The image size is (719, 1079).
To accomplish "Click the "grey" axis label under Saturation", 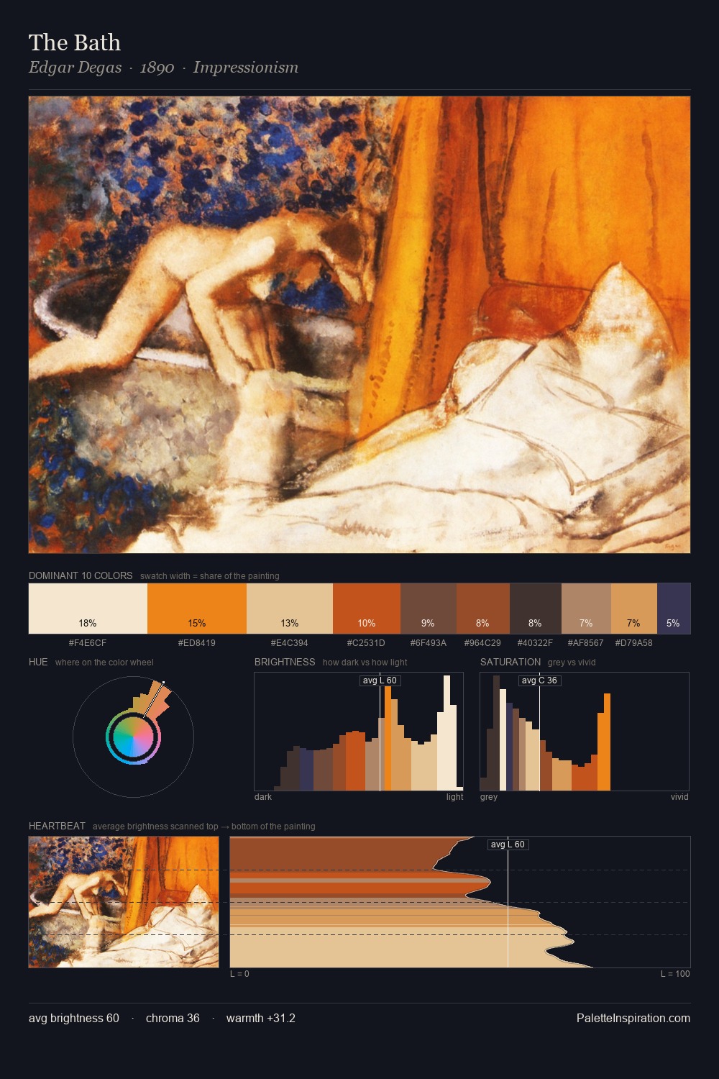I will tap(489, 797).
